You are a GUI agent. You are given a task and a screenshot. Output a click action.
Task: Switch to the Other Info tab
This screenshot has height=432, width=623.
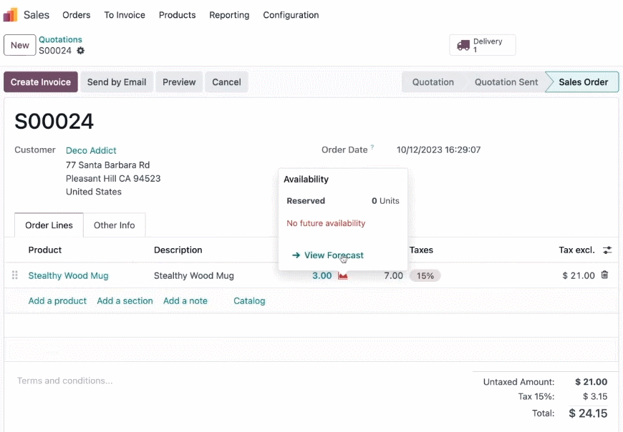click(x=115, y=225)
